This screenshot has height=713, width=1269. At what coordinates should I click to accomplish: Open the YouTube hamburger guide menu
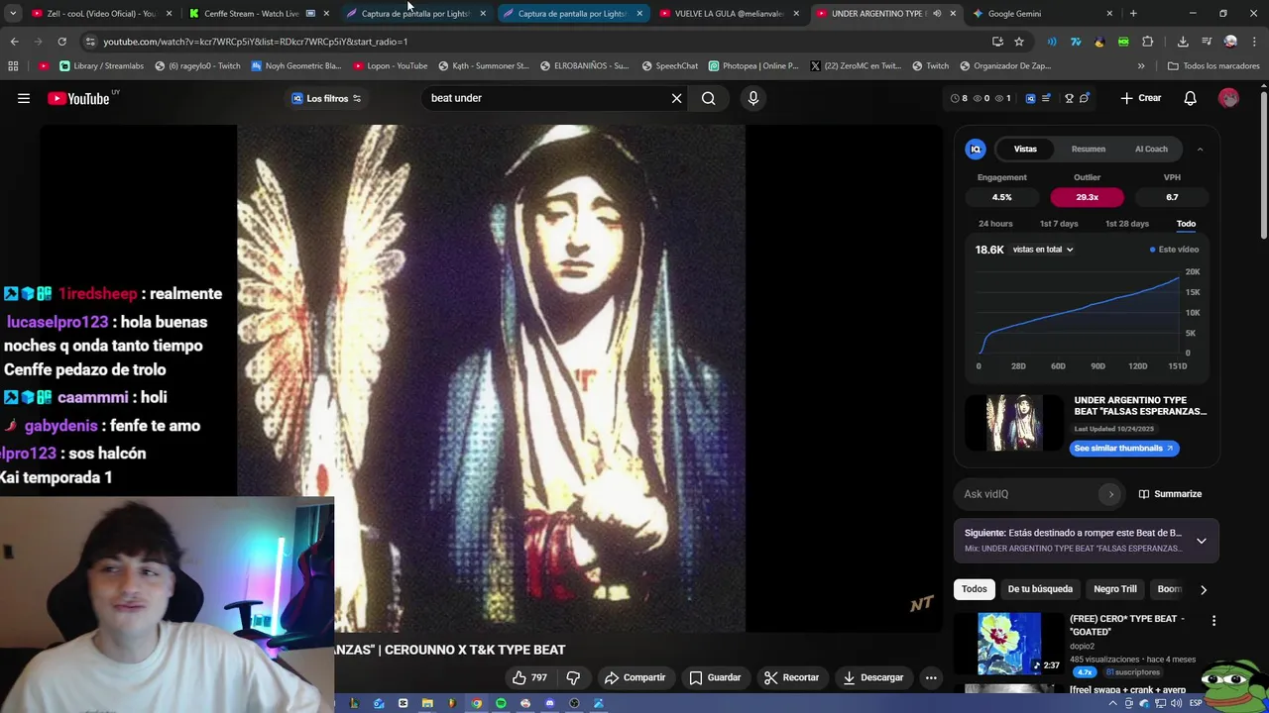click(24, 98)
